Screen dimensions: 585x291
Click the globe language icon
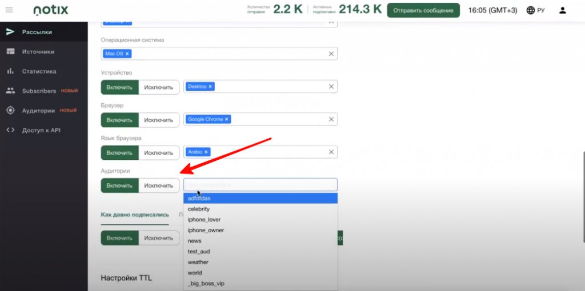(x=531, y=10)
